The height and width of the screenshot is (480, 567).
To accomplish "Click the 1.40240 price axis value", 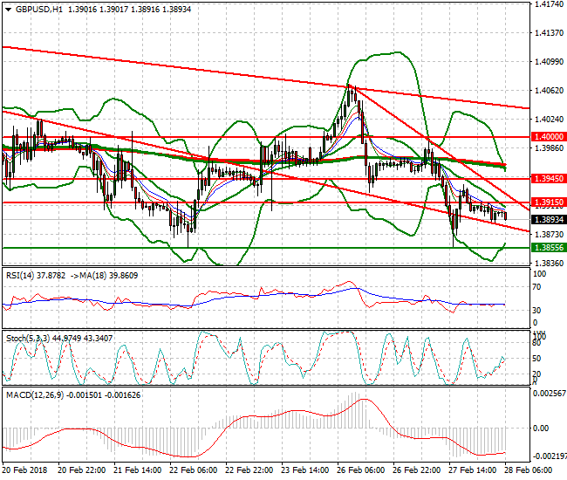I will pos(550,120).
